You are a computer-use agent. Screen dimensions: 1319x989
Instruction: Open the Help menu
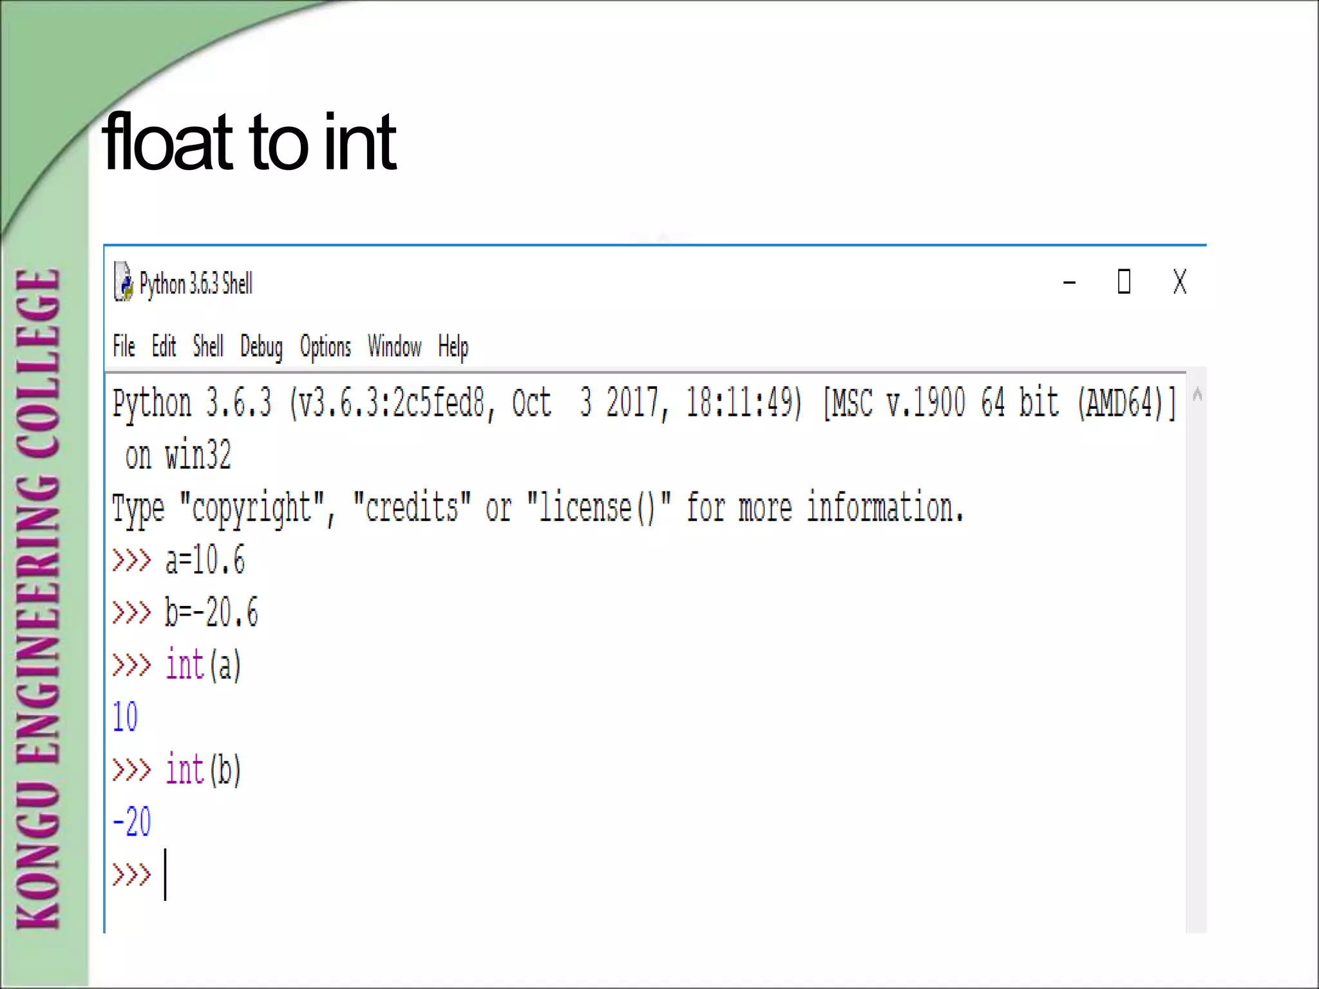pyautogui.click(x=453, y=347)
